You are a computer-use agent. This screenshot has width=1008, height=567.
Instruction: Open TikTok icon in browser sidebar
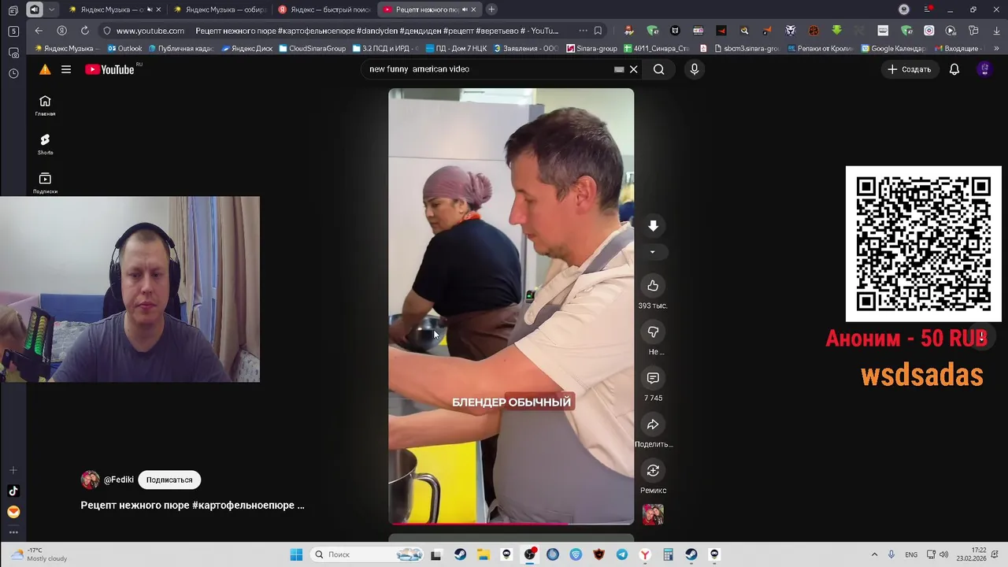click(x=13, y=491)
